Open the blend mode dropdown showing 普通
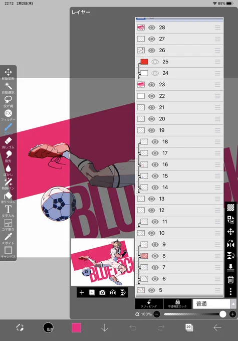This screenshot has width=238, height=341. 211,304
